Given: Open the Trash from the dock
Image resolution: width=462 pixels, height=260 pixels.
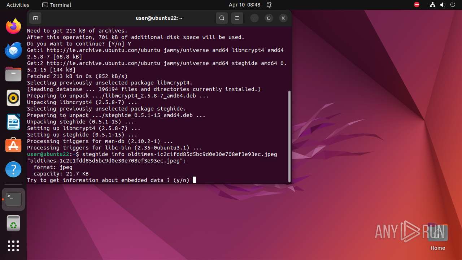Looking at the screenshot, I should tap(13, 224).
